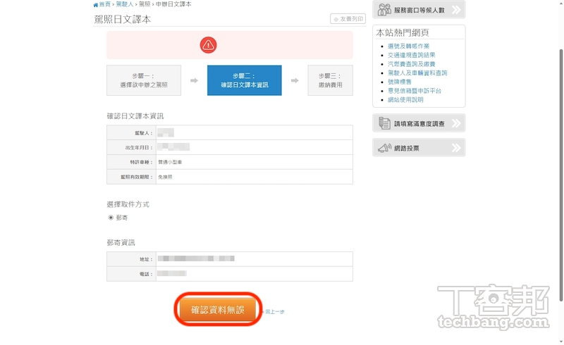Click the orange 確認資料無誤 button

pos(218,309)
